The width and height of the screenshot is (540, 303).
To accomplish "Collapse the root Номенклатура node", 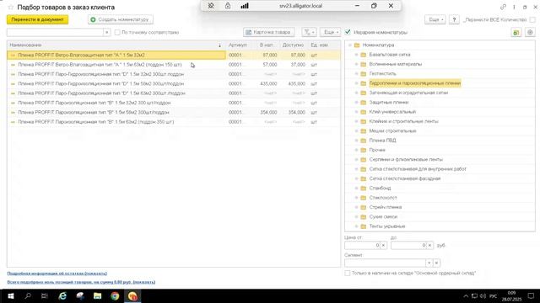I will click(350, 45).
